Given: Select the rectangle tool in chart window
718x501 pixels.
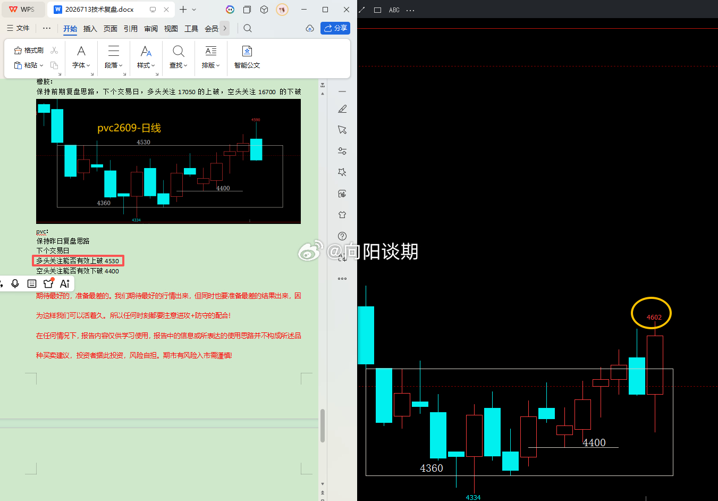Looking at the screenshot, I should tap(378, 10).
